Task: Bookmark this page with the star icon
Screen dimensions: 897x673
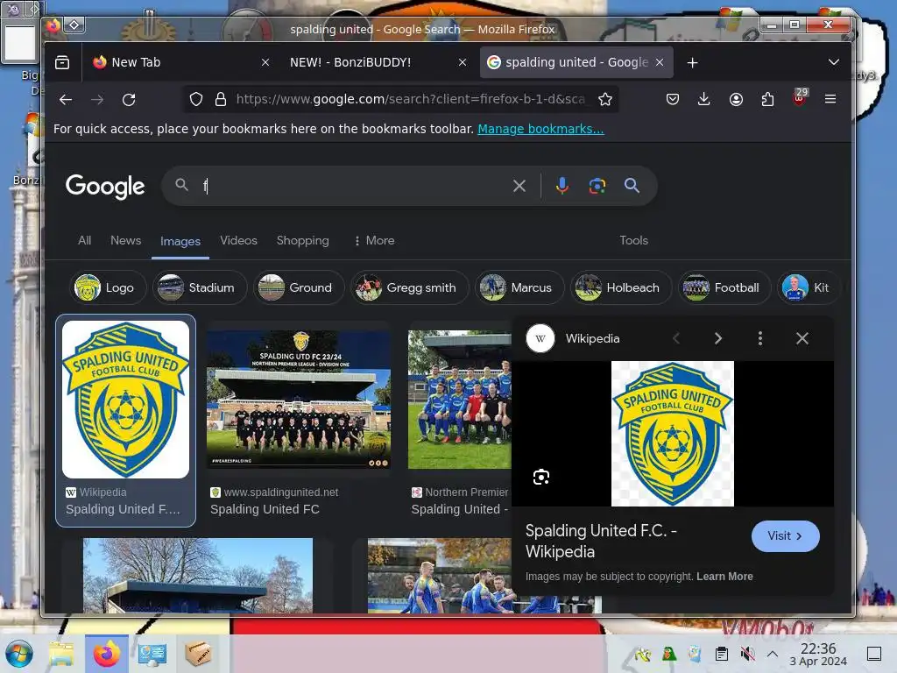Action: (x=605, y=100)
